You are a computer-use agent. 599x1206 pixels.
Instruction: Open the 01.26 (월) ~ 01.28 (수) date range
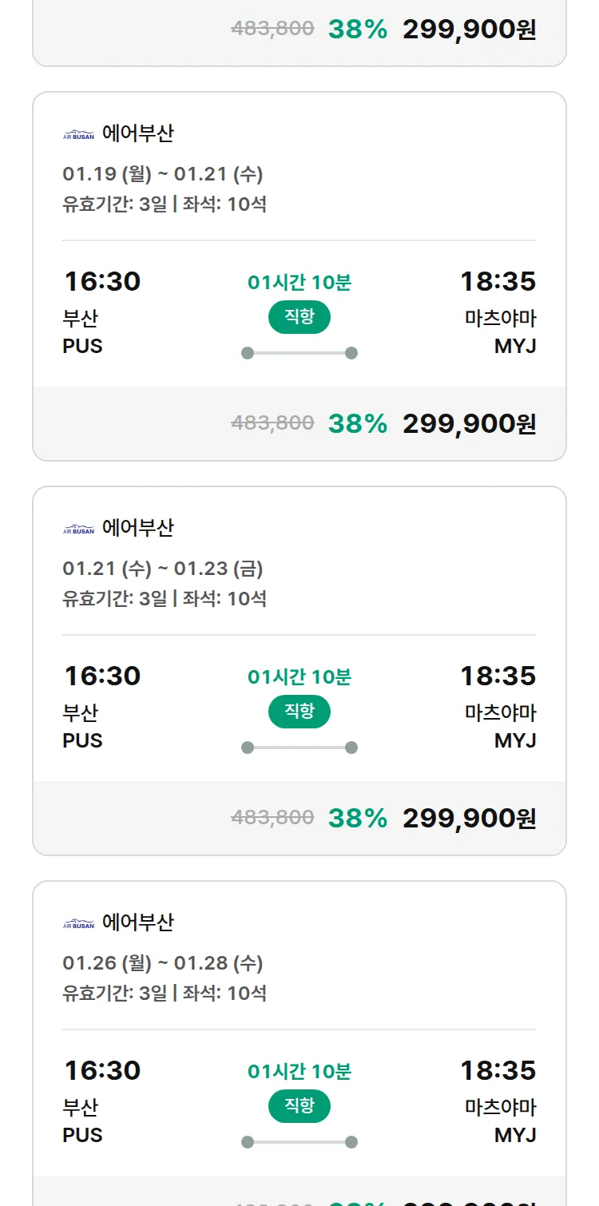click(163, 963)
